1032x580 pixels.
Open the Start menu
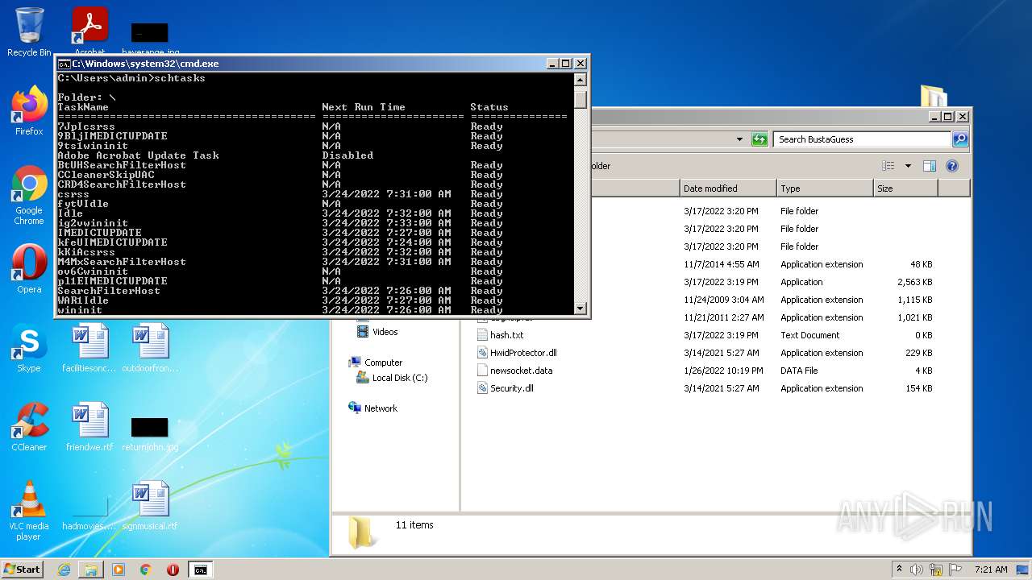(x=23, y=570)
